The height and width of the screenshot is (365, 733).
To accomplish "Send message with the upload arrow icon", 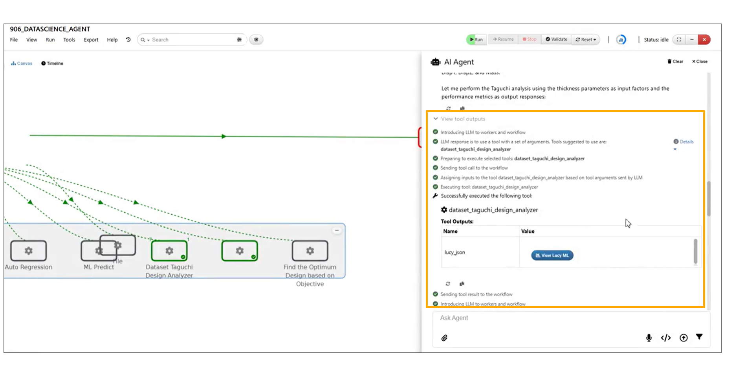I will [684, 338].
